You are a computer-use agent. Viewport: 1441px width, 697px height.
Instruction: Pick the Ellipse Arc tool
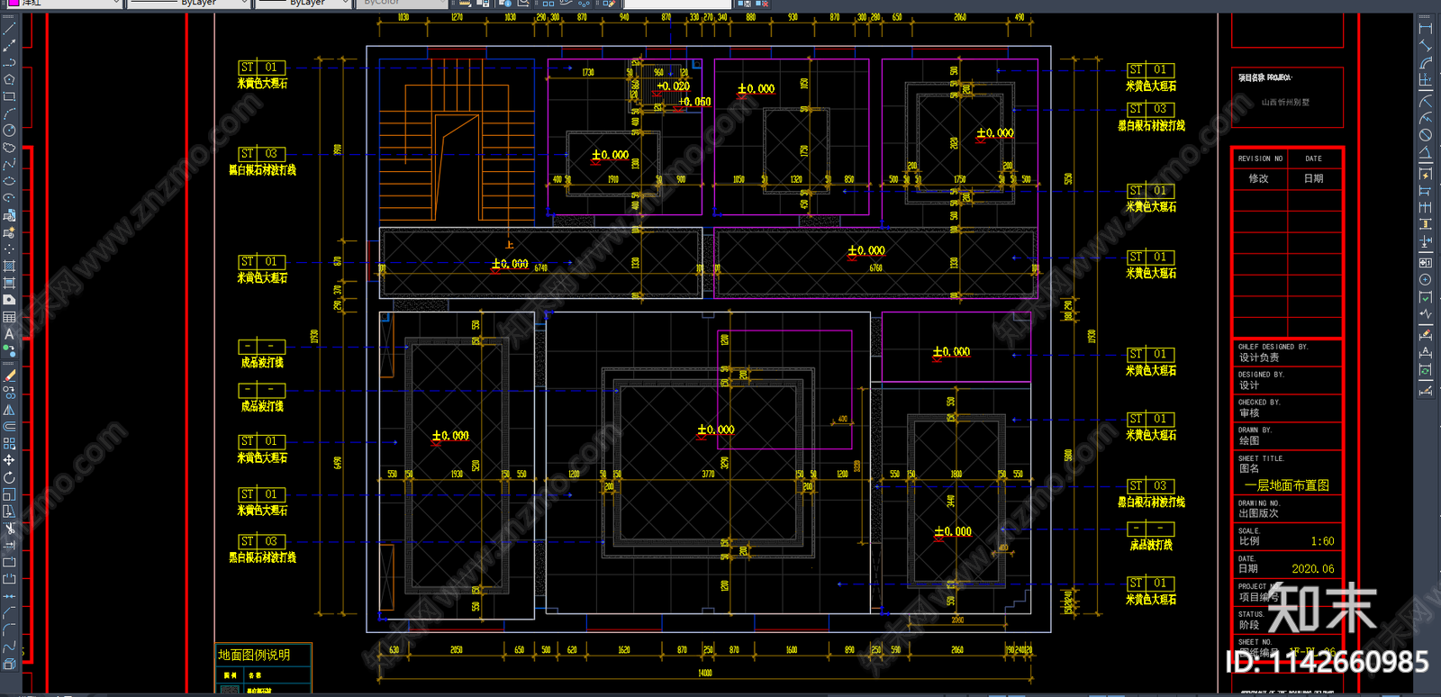(9, 198)
